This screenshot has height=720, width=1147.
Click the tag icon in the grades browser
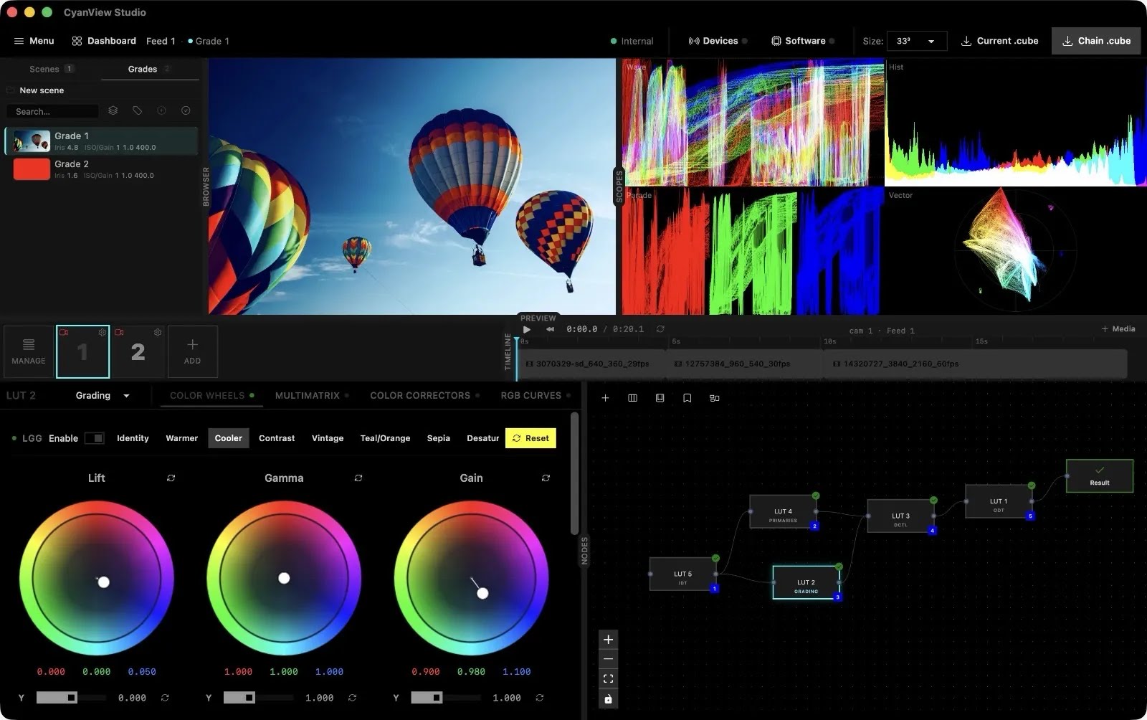(137, 110)
